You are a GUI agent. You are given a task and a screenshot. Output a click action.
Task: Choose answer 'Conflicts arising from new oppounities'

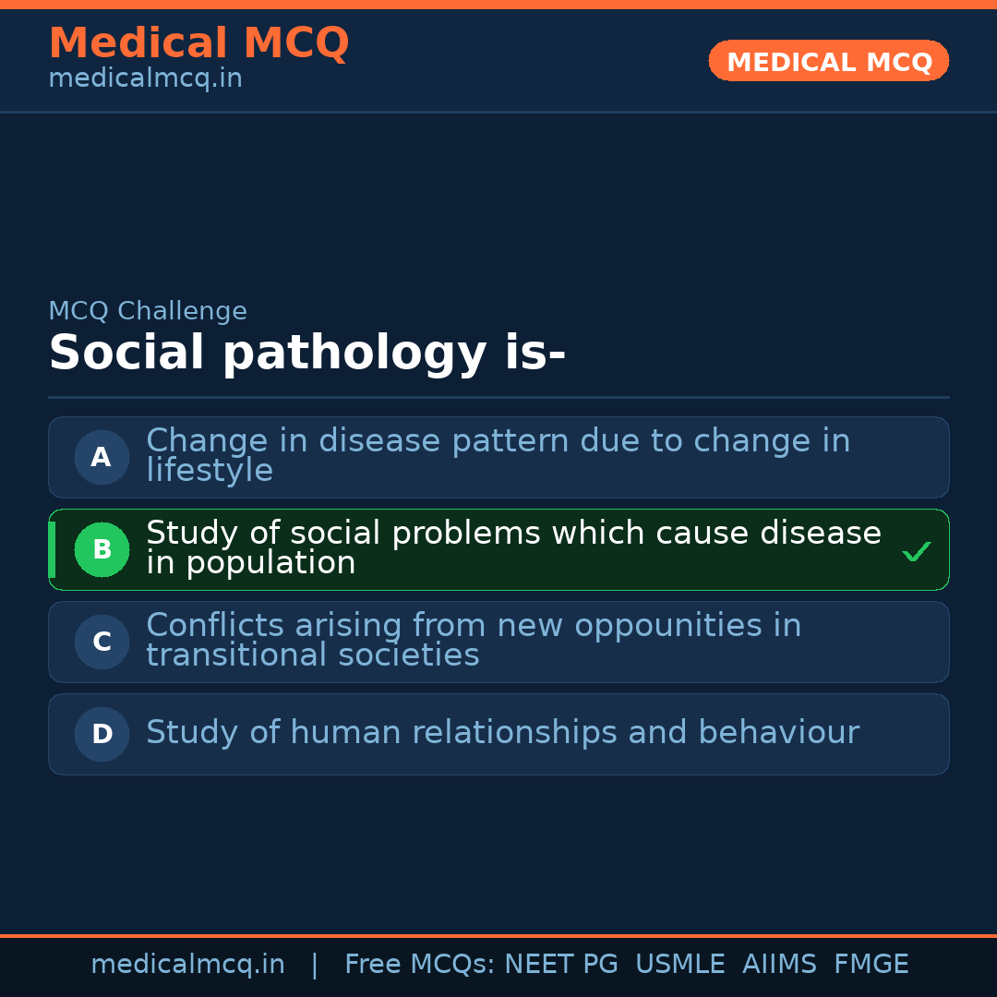(x=473, y=641)
